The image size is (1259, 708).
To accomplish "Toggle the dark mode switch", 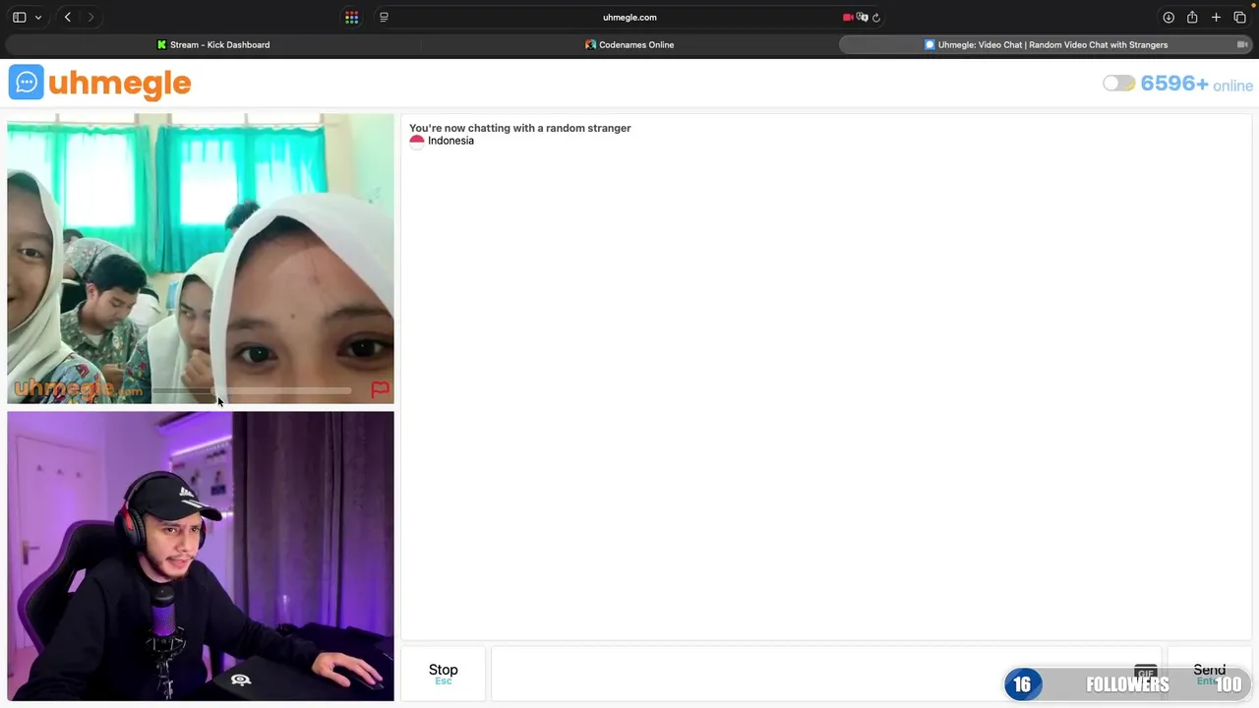I will pos(1118,84).
